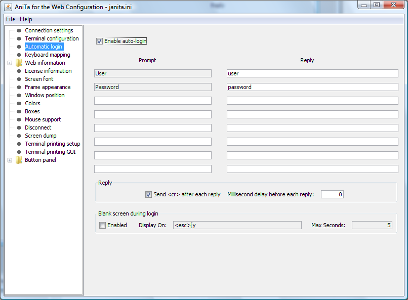Screen dimensions: 408x300
Task: Expand the Web information tree node
Action: point(10,63)
